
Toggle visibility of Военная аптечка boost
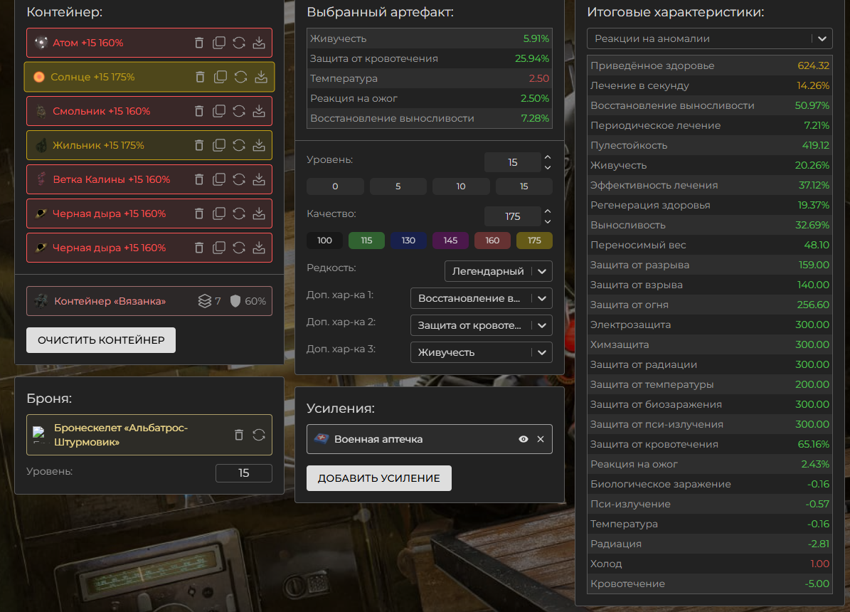point(524,440)
